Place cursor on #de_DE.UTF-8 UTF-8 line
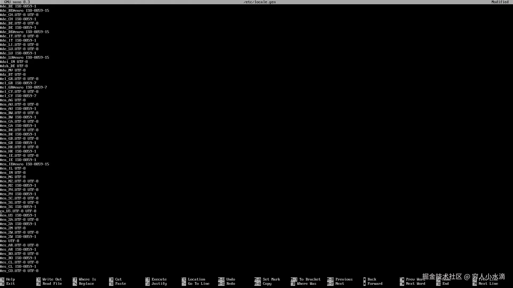This screenshot has width=513, height=288. tap(19, 23)
